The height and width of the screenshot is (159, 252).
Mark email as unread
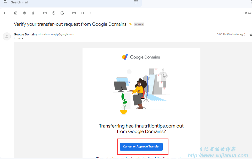click(x=45, y=13)
